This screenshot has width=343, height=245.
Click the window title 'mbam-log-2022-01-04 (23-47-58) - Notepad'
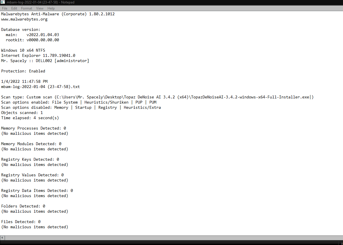(41, 2)
